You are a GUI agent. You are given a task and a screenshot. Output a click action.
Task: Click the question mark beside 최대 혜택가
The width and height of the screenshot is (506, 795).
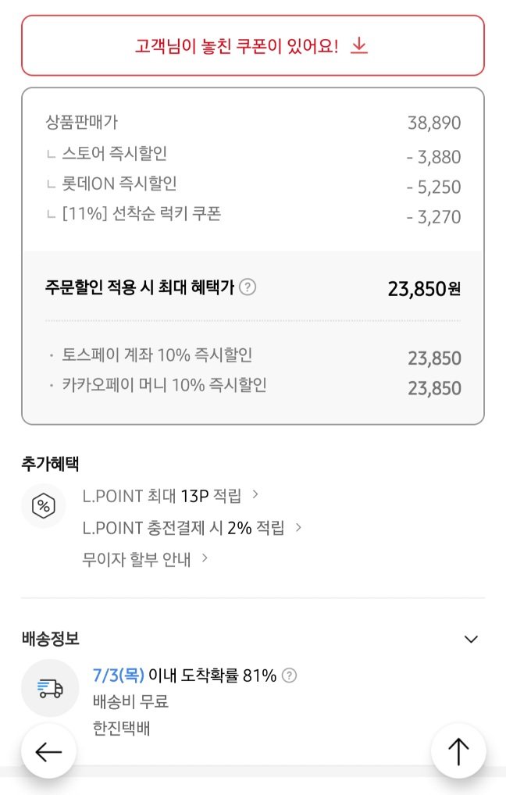[x=248, y=287]
